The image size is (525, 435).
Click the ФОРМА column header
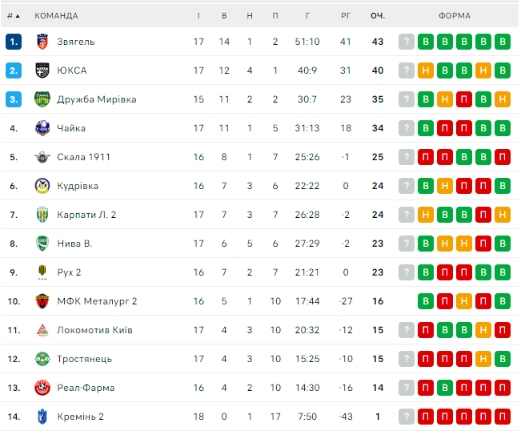tap(455, 15)
